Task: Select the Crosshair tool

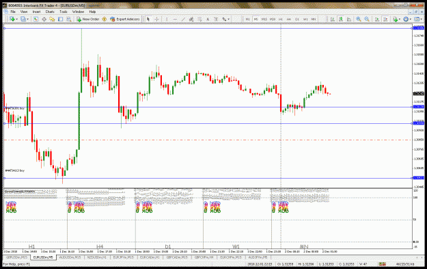Action: point(156,19)
